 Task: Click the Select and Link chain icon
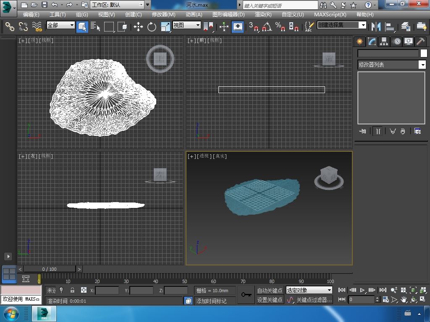pyautogui.click(x=10, y=27)
